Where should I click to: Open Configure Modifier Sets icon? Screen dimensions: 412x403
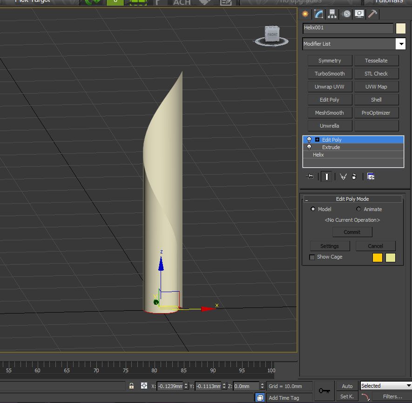371,177
